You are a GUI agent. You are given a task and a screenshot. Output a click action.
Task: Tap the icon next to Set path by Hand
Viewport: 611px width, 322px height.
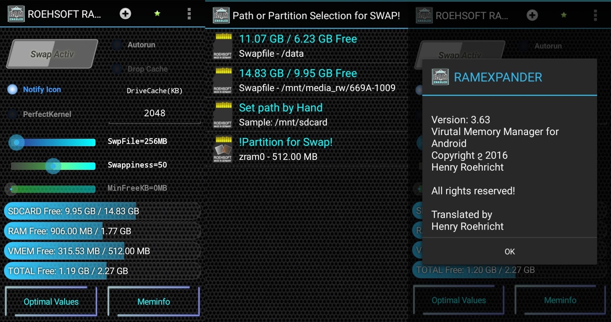(223, 115)
